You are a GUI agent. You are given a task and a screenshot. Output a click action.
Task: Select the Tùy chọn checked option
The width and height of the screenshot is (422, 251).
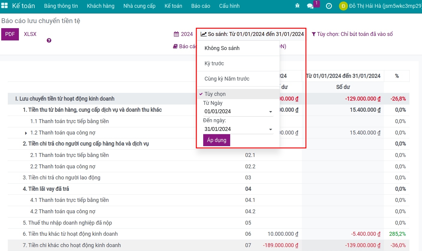click(215, 94)
